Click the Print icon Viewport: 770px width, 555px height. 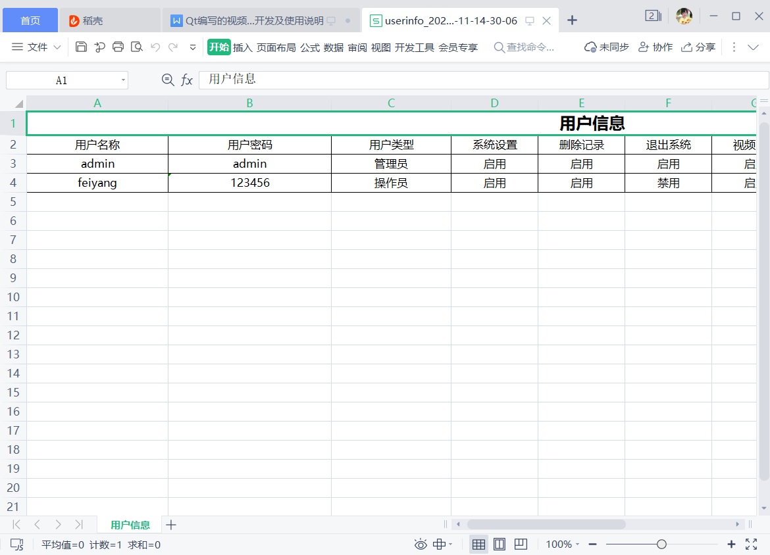(118, 47)
